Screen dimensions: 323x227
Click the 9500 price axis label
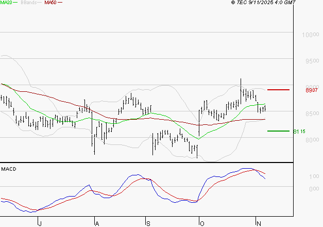[312, 61]
